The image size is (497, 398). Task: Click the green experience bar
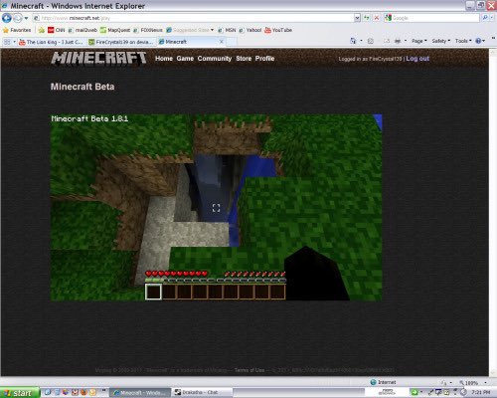pyautogui.click(x=216, y=281)
